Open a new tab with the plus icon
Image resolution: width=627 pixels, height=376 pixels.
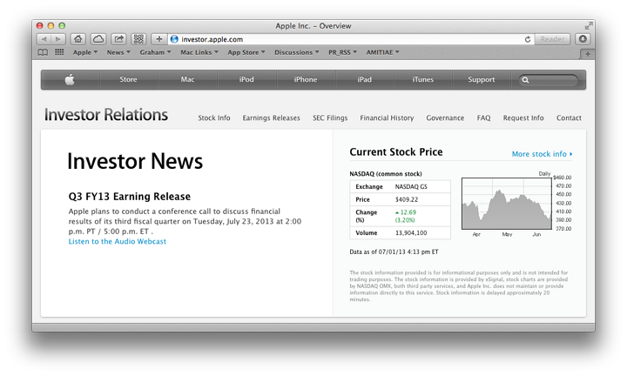588,54
